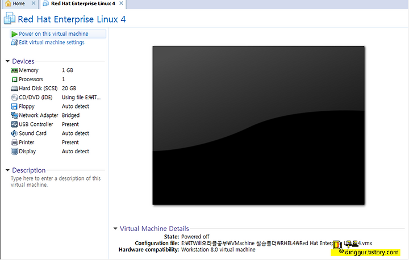
Task: Click the Processors count value 1
Action: (63, 79)
